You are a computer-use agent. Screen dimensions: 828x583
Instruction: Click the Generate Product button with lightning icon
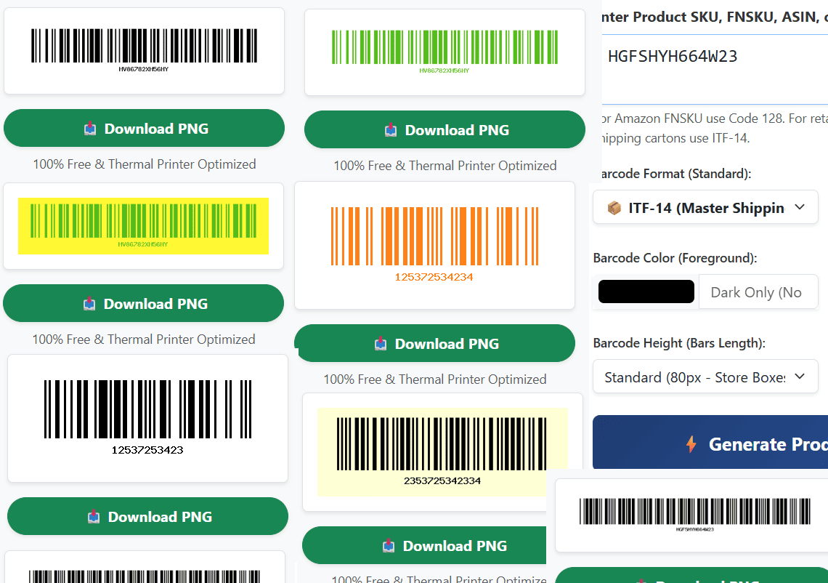pyautogui.click(x=710, y=443)
